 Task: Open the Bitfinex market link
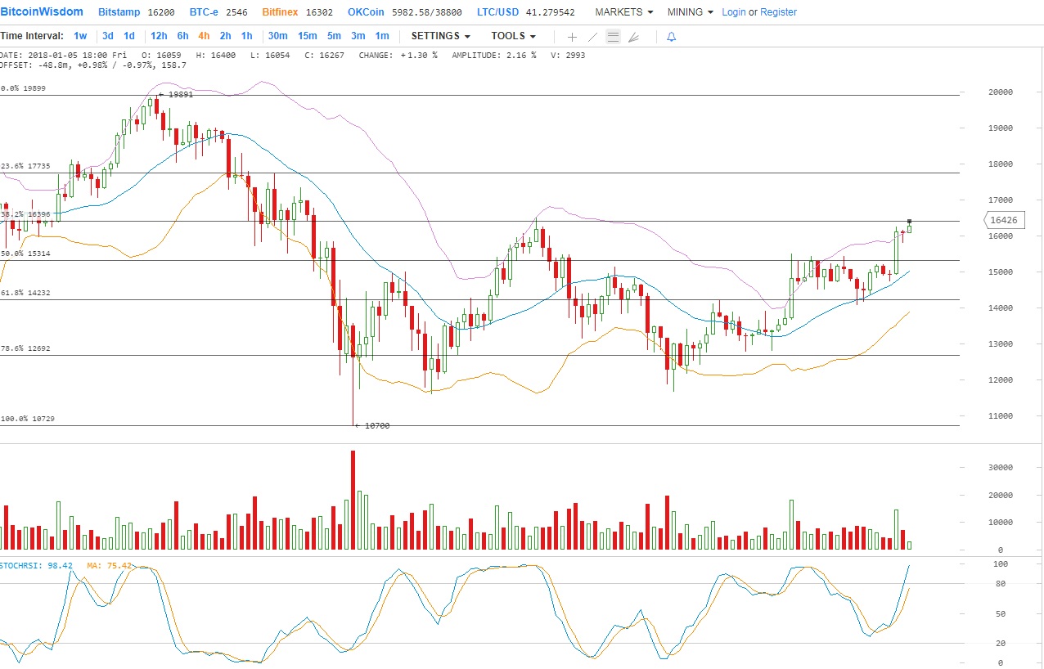[281, 12]
